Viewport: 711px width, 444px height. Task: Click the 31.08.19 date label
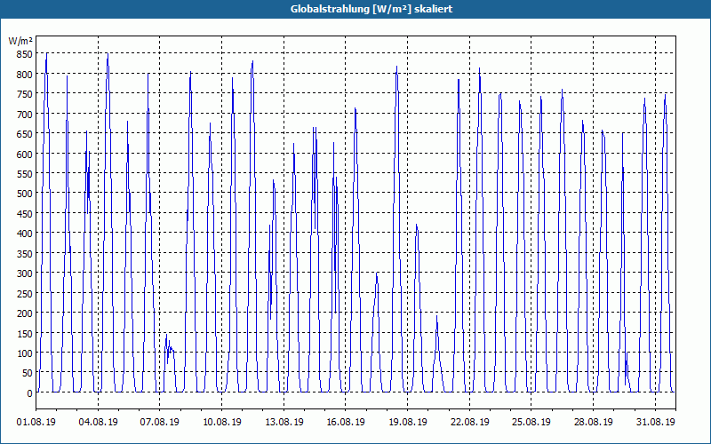pyautogui.click(x=655, y=422)
